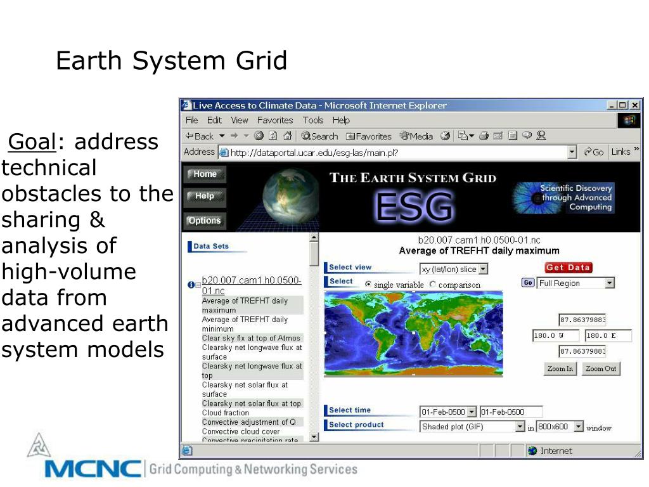Open the Forward history dropdown arrow
Image resolution: width=649 pixels, height=487 pixels.
pos(246,136)
